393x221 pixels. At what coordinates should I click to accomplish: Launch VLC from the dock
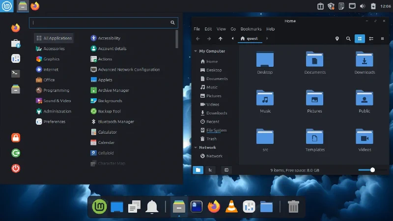tap(231, 207)
